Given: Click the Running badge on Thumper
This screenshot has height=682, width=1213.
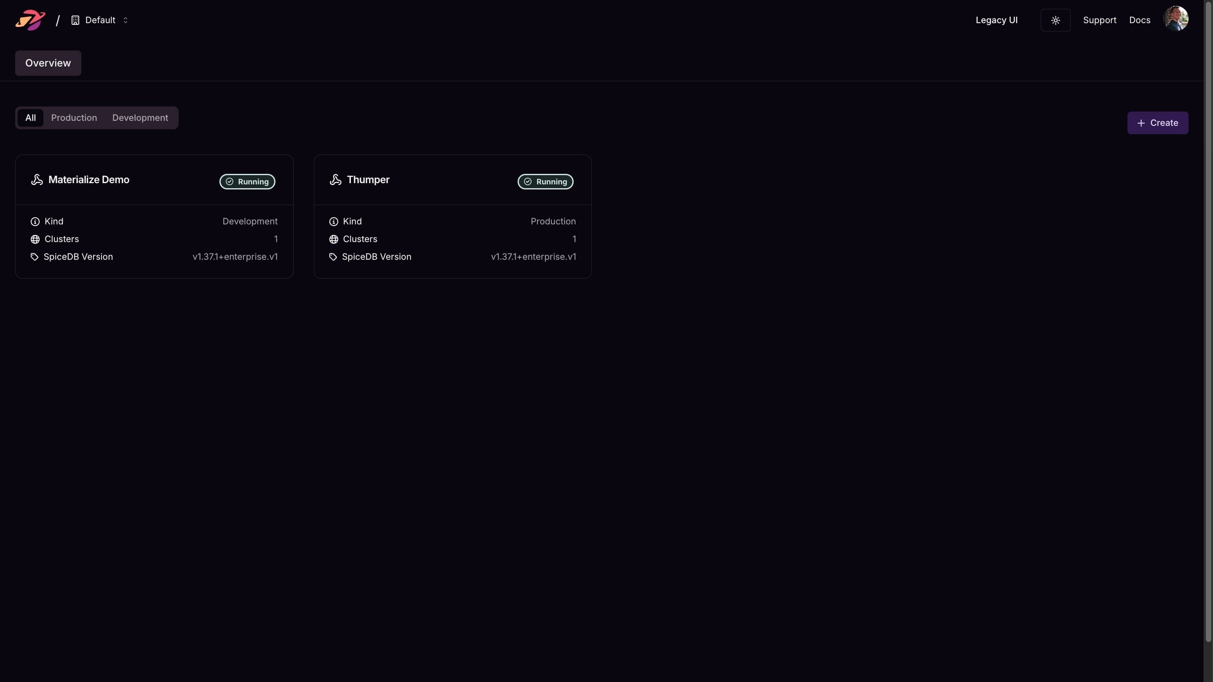Looking at the screenshot, I should (x=545, y=182).
